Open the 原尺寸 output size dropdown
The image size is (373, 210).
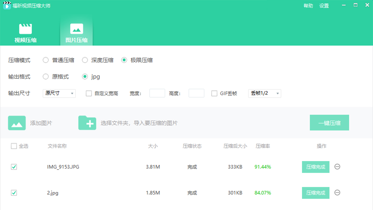[x=59, y=93]
